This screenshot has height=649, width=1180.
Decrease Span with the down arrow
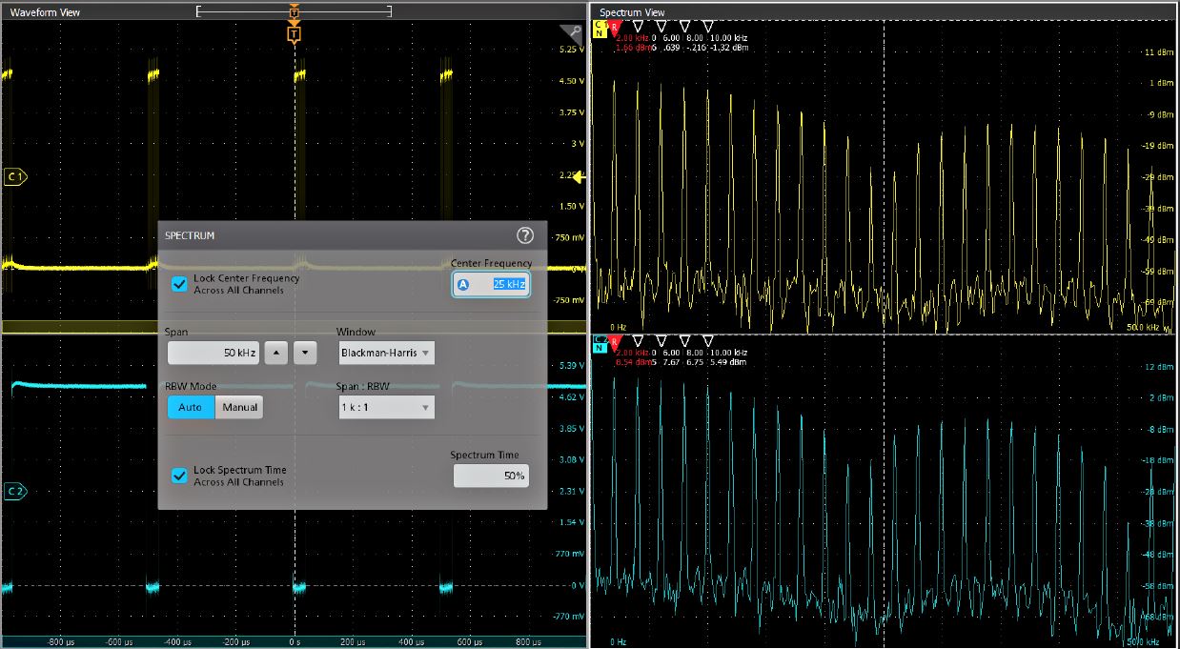point(304,353)
